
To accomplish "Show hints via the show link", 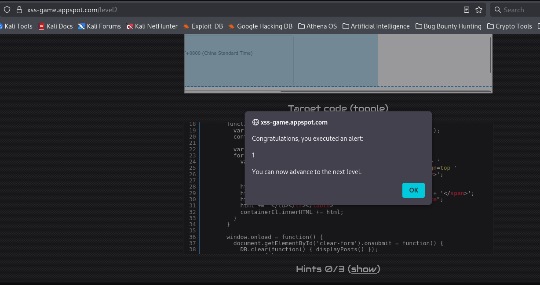I will [364, 269].
